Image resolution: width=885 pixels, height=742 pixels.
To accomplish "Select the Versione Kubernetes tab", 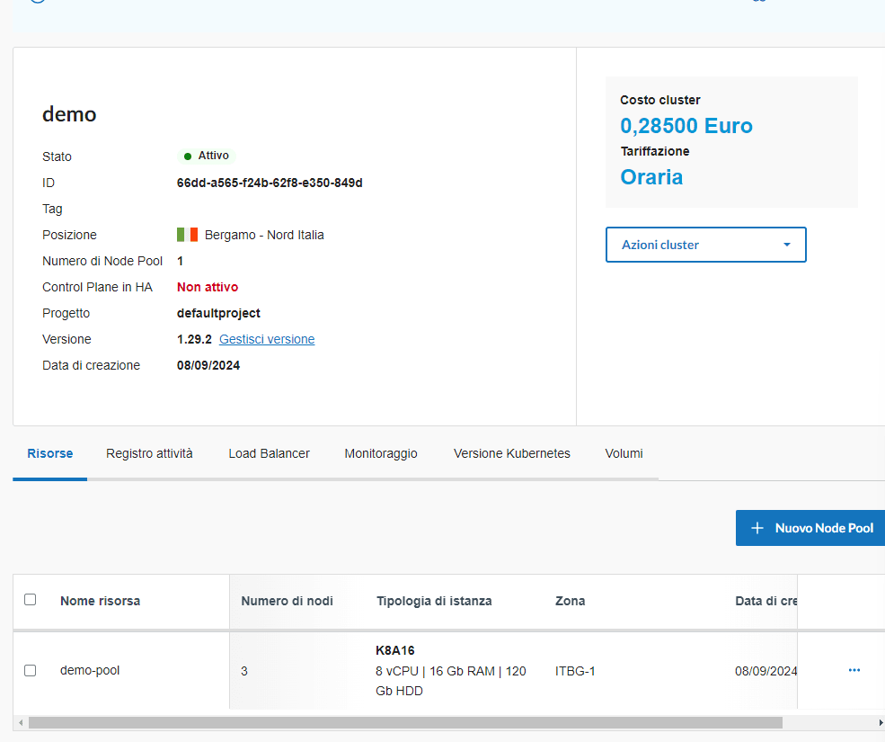I will (x=511, y=453).
